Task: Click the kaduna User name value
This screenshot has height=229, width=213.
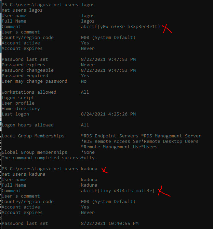Action: 89,180
